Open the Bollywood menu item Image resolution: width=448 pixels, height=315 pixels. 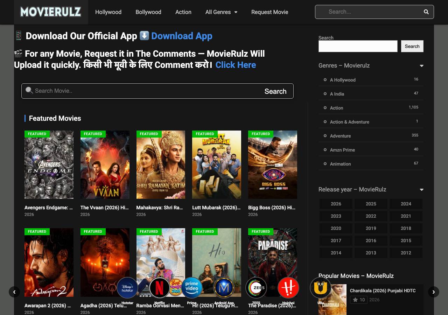coord(148,12)
